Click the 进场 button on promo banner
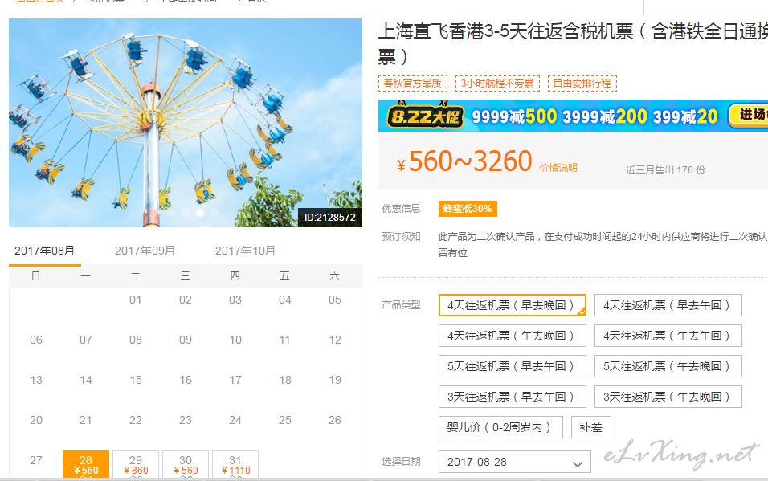The image size is (768, 481). tap(750, 115)
